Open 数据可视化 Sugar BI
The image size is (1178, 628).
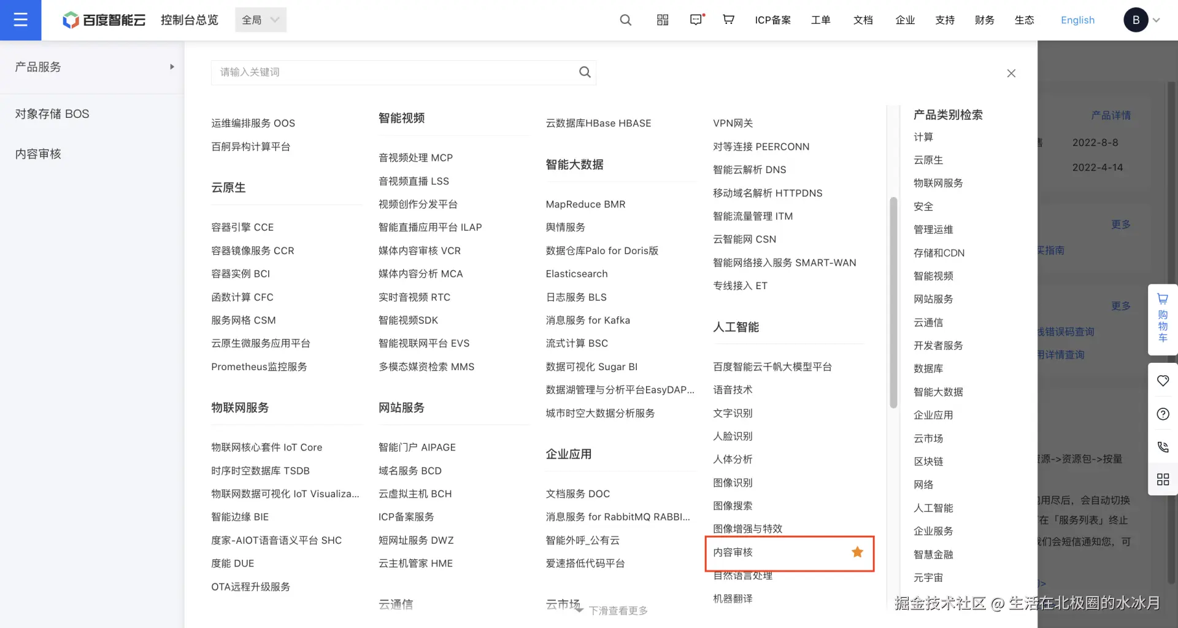[591, 366]
